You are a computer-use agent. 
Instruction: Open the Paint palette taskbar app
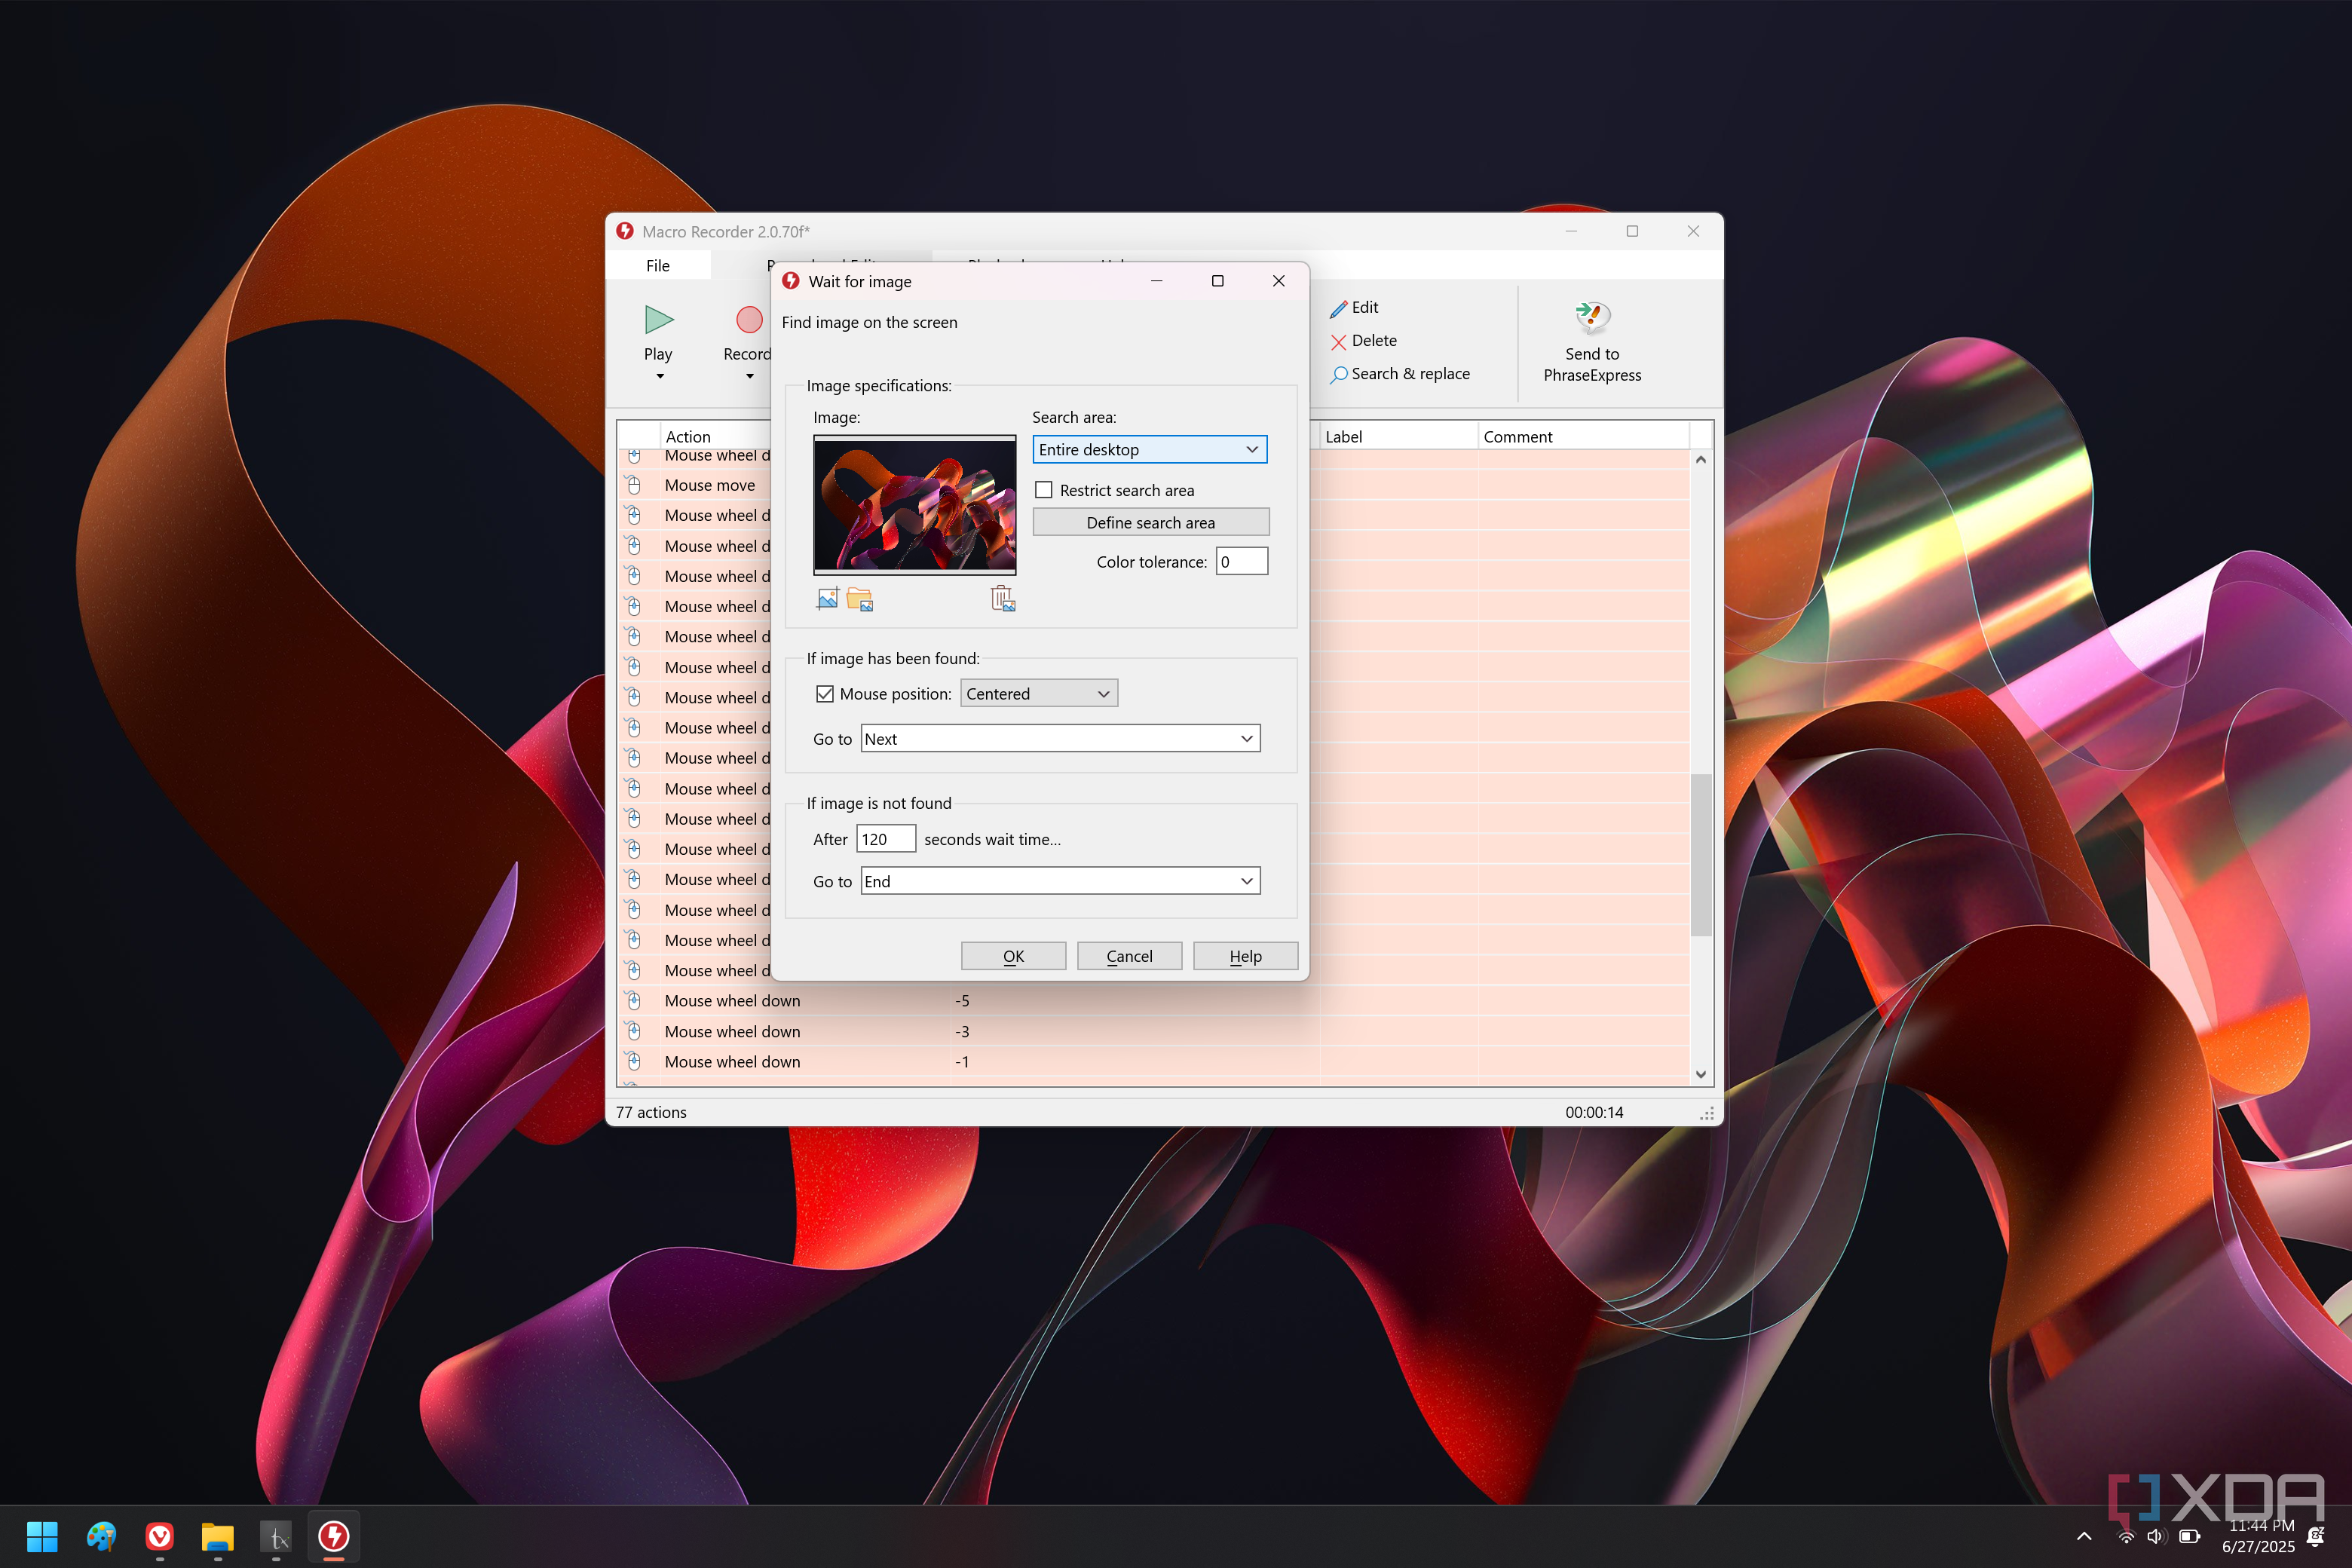pos(101,1536)
